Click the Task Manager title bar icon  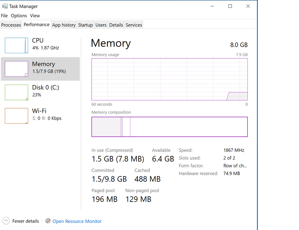(5, 6)
